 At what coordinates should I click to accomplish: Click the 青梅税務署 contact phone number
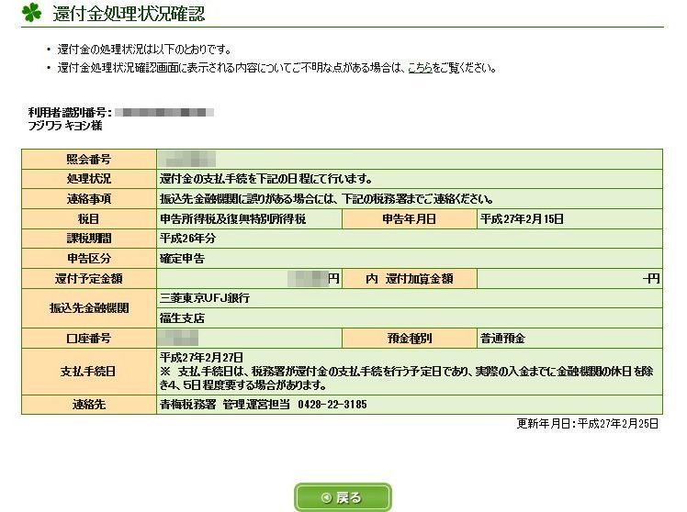point(332,405)
